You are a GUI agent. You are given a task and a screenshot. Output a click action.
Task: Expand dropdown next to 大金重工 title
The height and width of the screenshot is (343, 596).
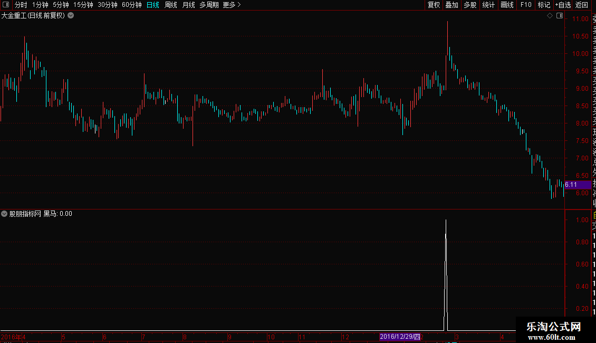(71, 16)
